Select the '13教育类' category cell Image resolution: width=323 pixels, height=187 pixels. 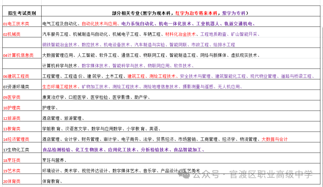(x=22, y=126)
